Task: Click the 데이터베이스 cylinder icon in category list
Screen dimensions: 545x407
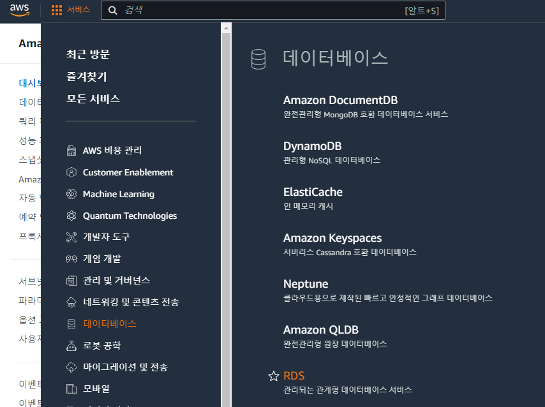Action: (71, 324)
